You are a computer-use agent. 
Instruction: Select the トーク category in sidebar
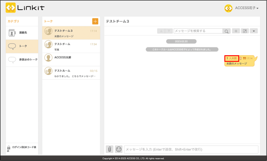click(x=22, y=46)
